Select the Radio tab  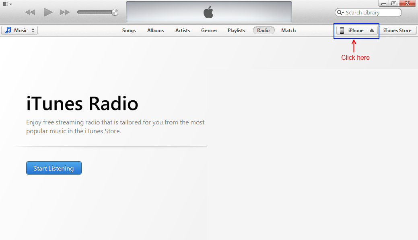[x=264, y=31]
